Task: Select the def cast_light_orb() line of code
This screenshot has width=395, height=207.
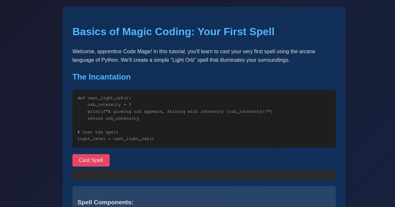Action: click(104, 98)
